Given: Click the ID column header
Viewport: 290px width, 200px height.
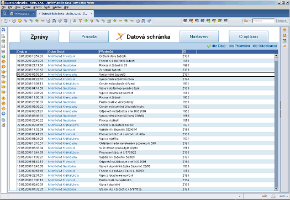Looking at the screenshot, I should [x=189, y=51].
